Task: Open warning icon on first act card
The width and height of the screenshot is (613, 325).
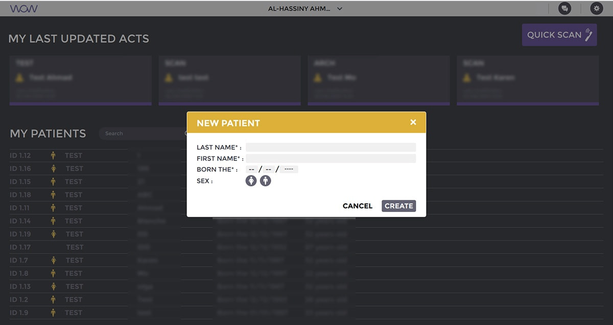Action: pyautogui.click(x=19, y=78)
